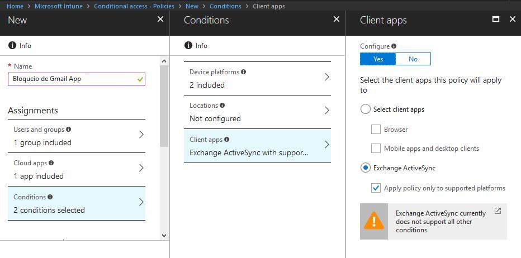Set Configure toggle to No
521x258 pixels.
413,59
